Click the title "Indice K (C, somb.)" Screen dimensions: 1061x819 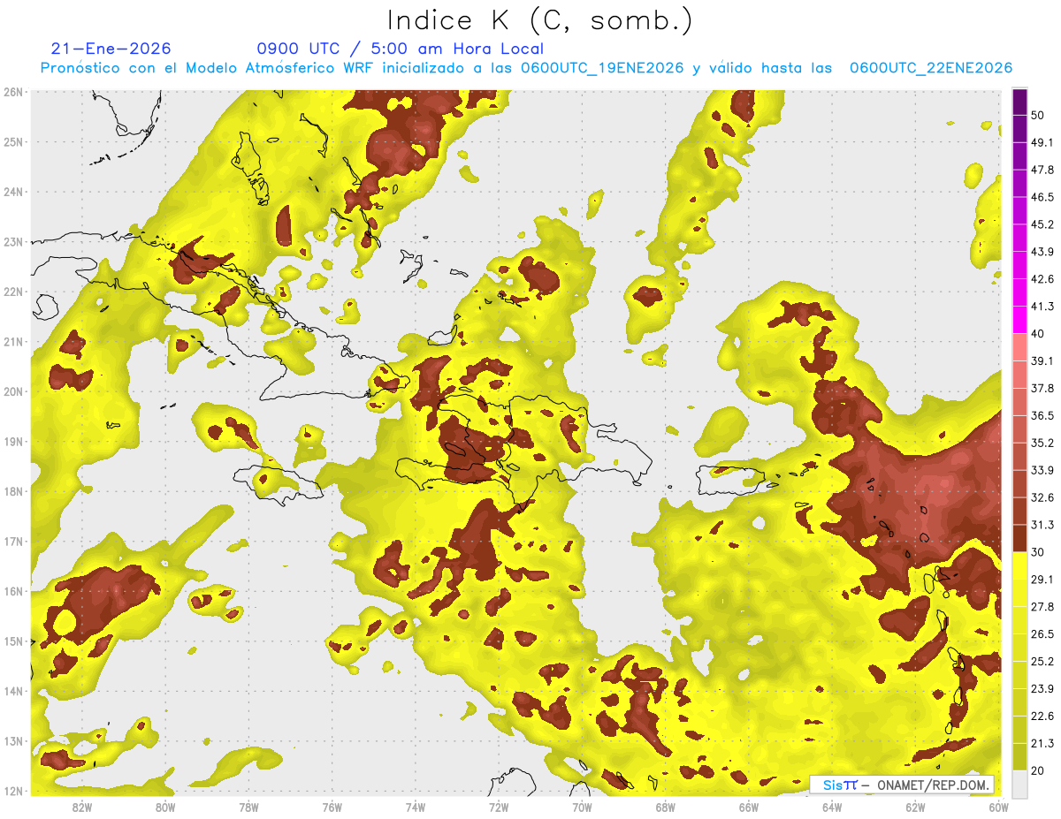coord(539,20)
